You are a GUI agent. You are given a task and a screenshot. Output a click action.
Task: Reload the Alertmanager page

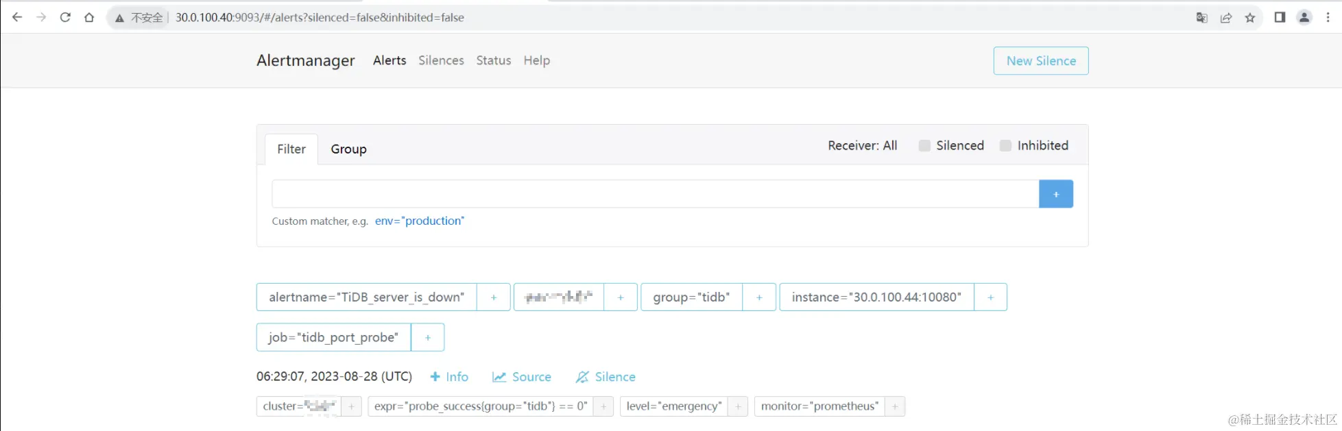coord(65,17)
